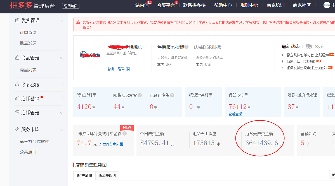Open 指定条件包邮功能 上线通知 announcement
This screenshot has height=186, width=335.
(308, 55)
